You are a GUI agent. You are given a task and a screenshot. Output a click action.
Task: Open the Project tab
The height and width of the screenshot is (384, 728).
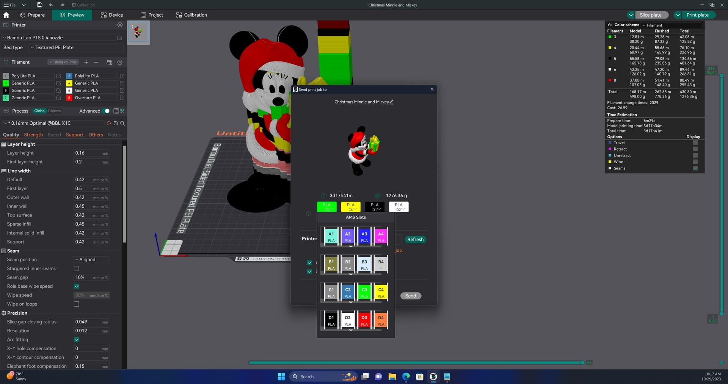coord(152,15)
